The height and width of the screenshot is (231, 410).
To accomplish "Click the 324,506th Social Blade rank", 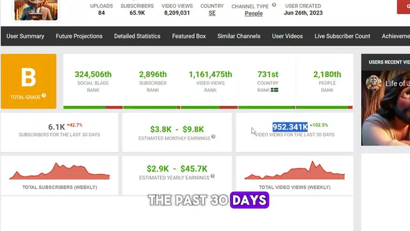I will [93, 74].
